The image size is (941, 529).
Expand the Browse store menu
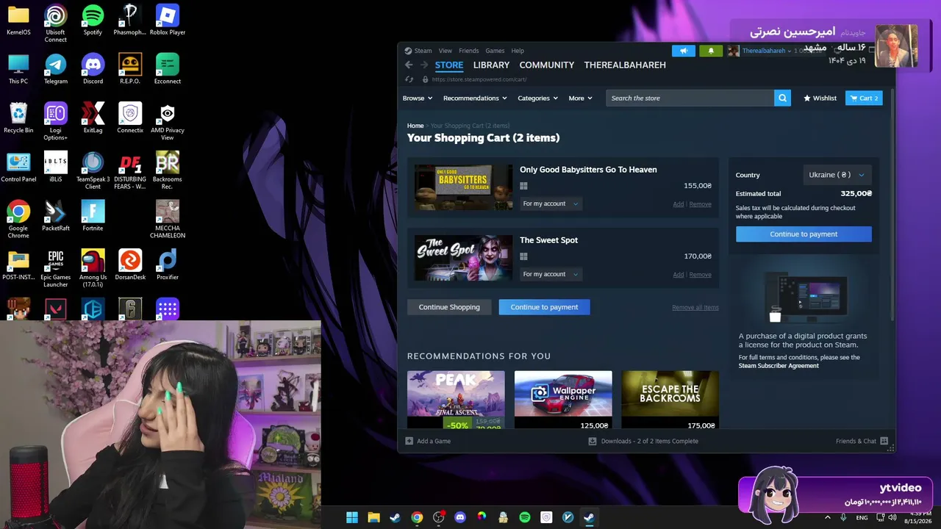[x=418, y=98]
